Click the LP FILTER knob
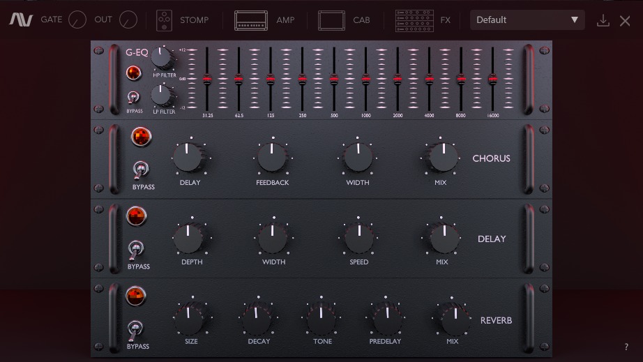This screenshot has width=643, height=362. (162, 95)
